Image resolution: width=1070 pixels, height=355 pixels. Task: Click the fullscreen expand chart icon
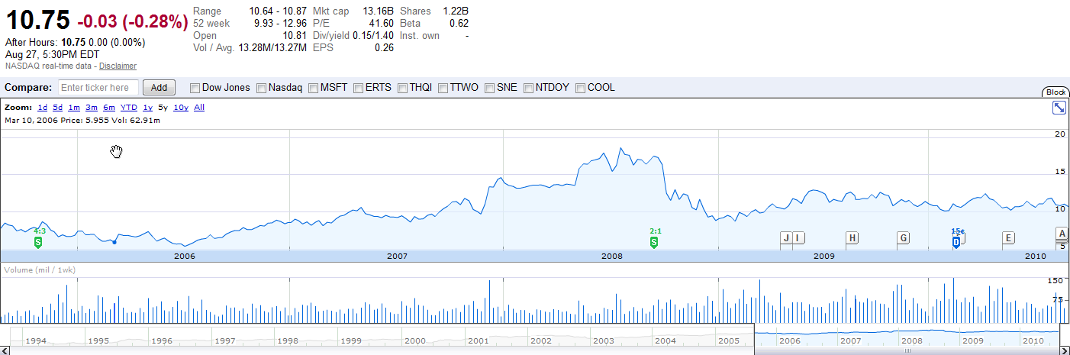pyautogui.click(x=1059, y=108)
